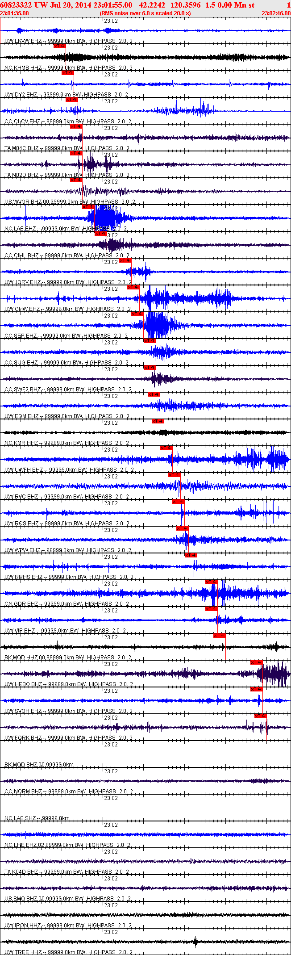The image size is (291, 955).
Task: Click the start time 23:01:35.00
Action: click(15, 13)
